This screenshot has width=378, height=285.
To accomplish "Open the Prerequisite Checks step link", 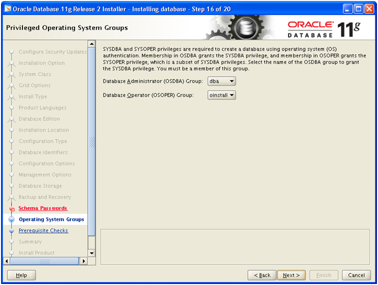I will pyautogui.click(x=43, y=231).
